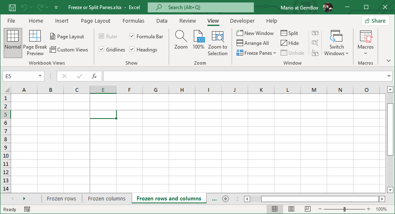Viewport: 395px width, 214px height.
Task: Open the Name Box dropdown arrow
Action: (40, 76)
